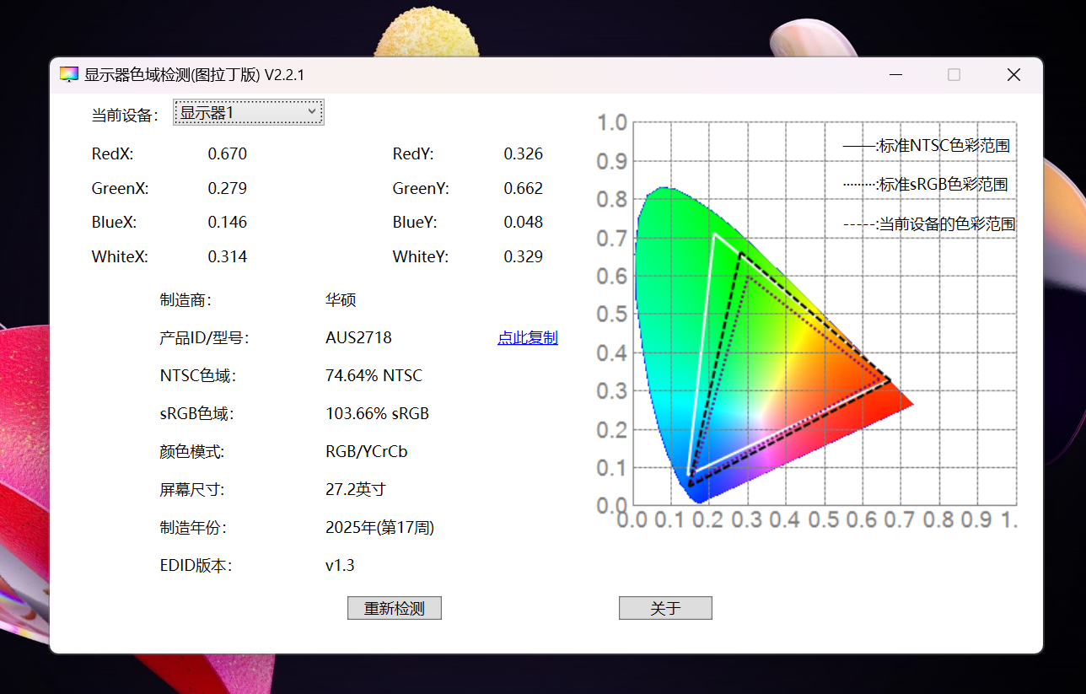Click the 屏幕尺寸 label

192,490
